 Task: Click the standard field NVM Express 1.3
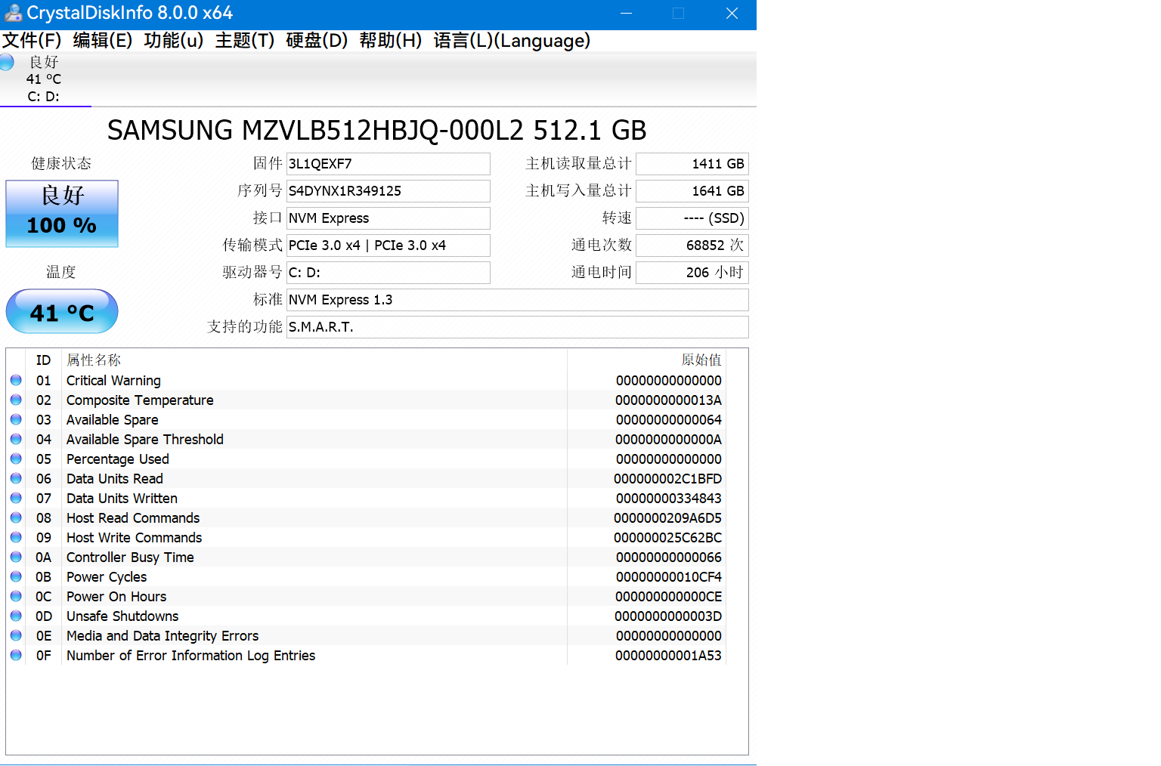click(x=518, y=300)
